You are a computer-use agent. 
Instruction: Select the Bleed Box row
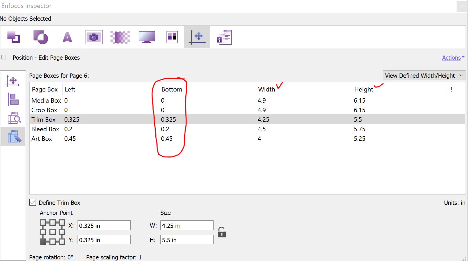(45, 129)
